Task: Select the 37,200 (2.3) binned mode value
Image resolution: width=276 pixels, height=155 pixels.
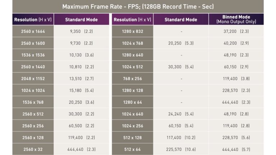Action: [x=236, y=31]
